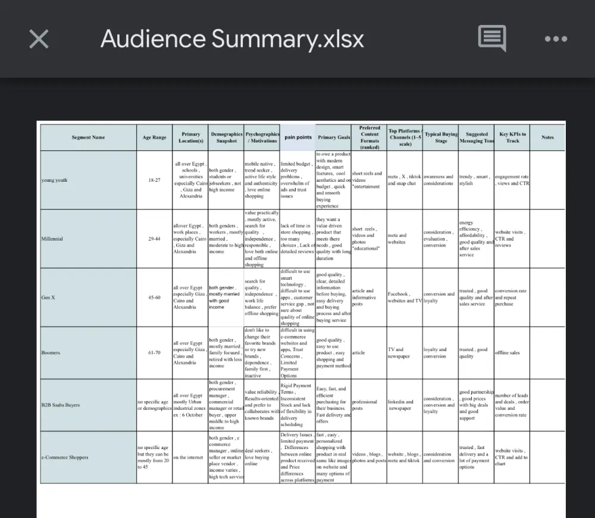This screenshot has width=595, height=518.
Task: Tap the Audience Summary.xlsx file title
Action: pos(232,39)
